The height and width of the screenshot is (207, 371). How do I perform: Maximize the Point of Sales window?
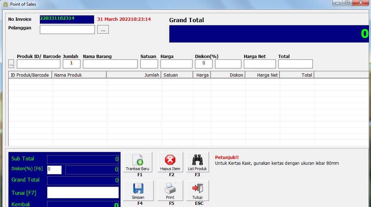click(x=347, y=3)
